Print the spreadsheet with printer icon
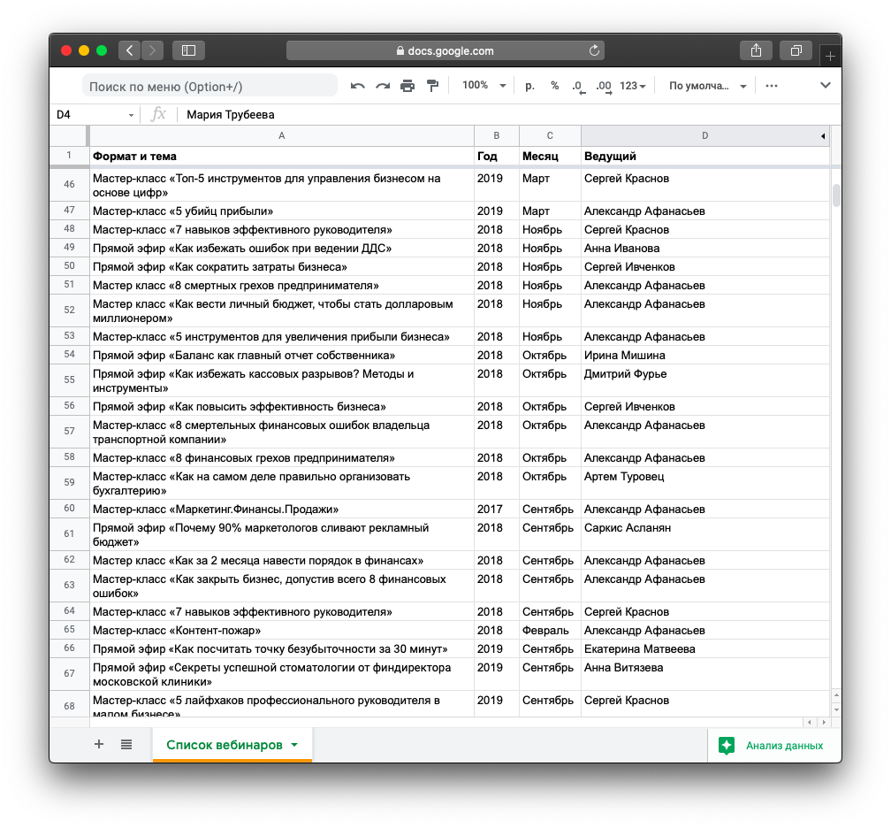The image size is (891, 828). coord(407,86)
